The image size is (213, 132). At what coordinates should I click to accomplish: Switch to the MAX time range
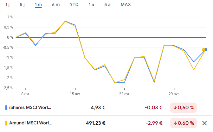pyautogui.click(x=126, y=5)
